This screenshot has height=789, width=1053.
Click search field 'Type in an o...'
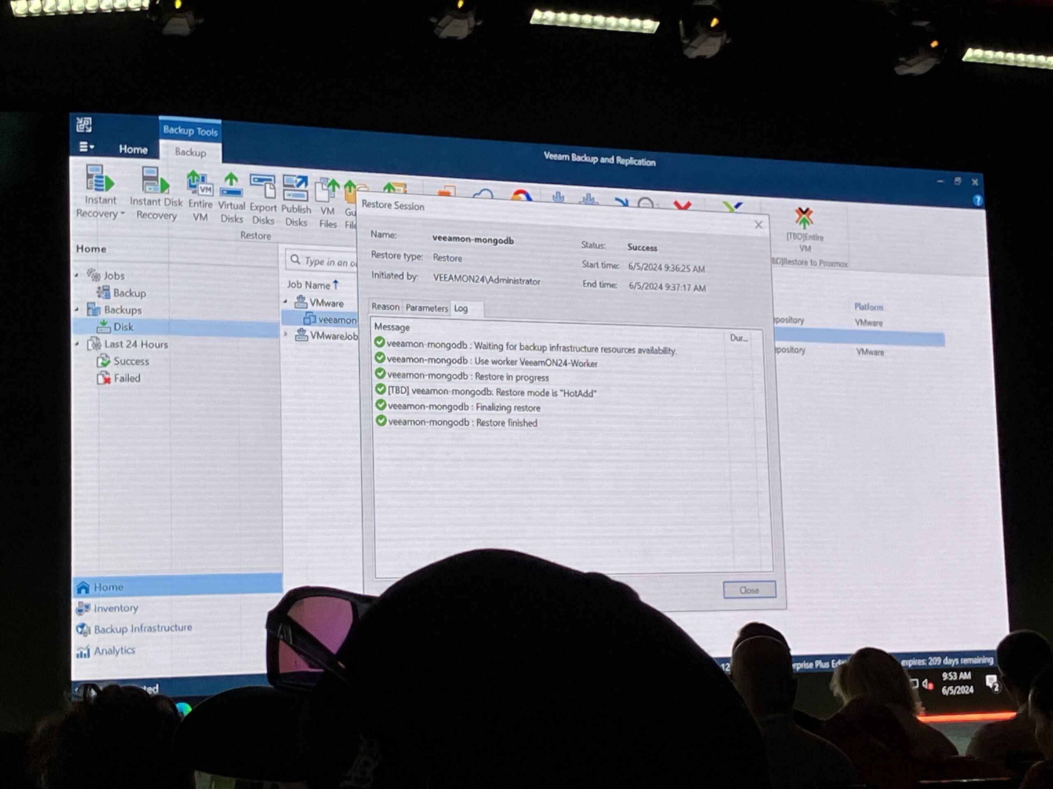322,261
